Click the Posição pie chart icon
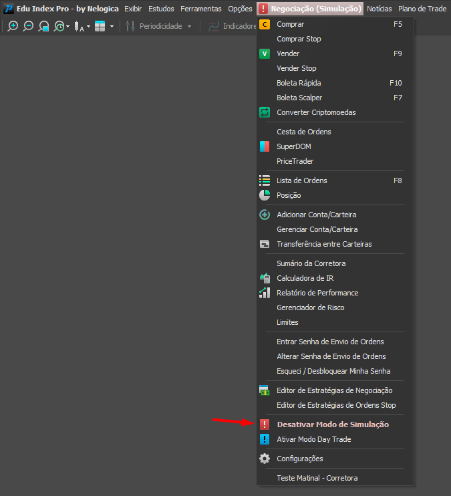Viewport: 451px width, 496px height. point(265,195)
